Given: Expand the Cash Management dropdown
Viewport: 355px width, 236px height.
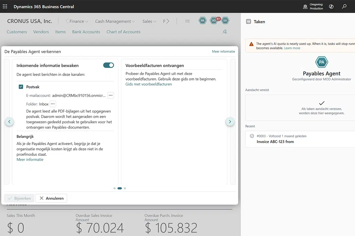Looking at the screenshot, I should [115, 21].
